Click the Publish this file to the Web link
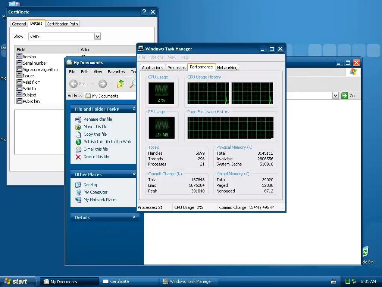The height and width of the screenshot is (287, 382). tap(107, 142)
